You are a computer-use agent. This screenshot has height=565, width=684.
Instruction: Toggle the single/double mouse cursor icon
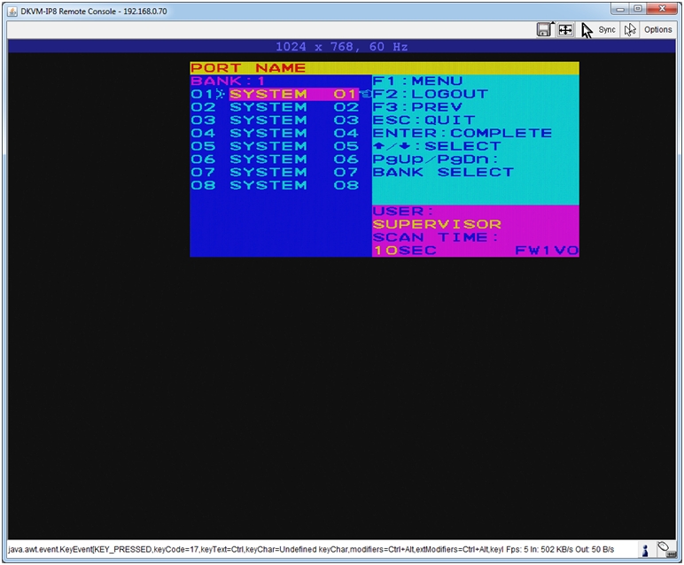[x=630, y=30]
